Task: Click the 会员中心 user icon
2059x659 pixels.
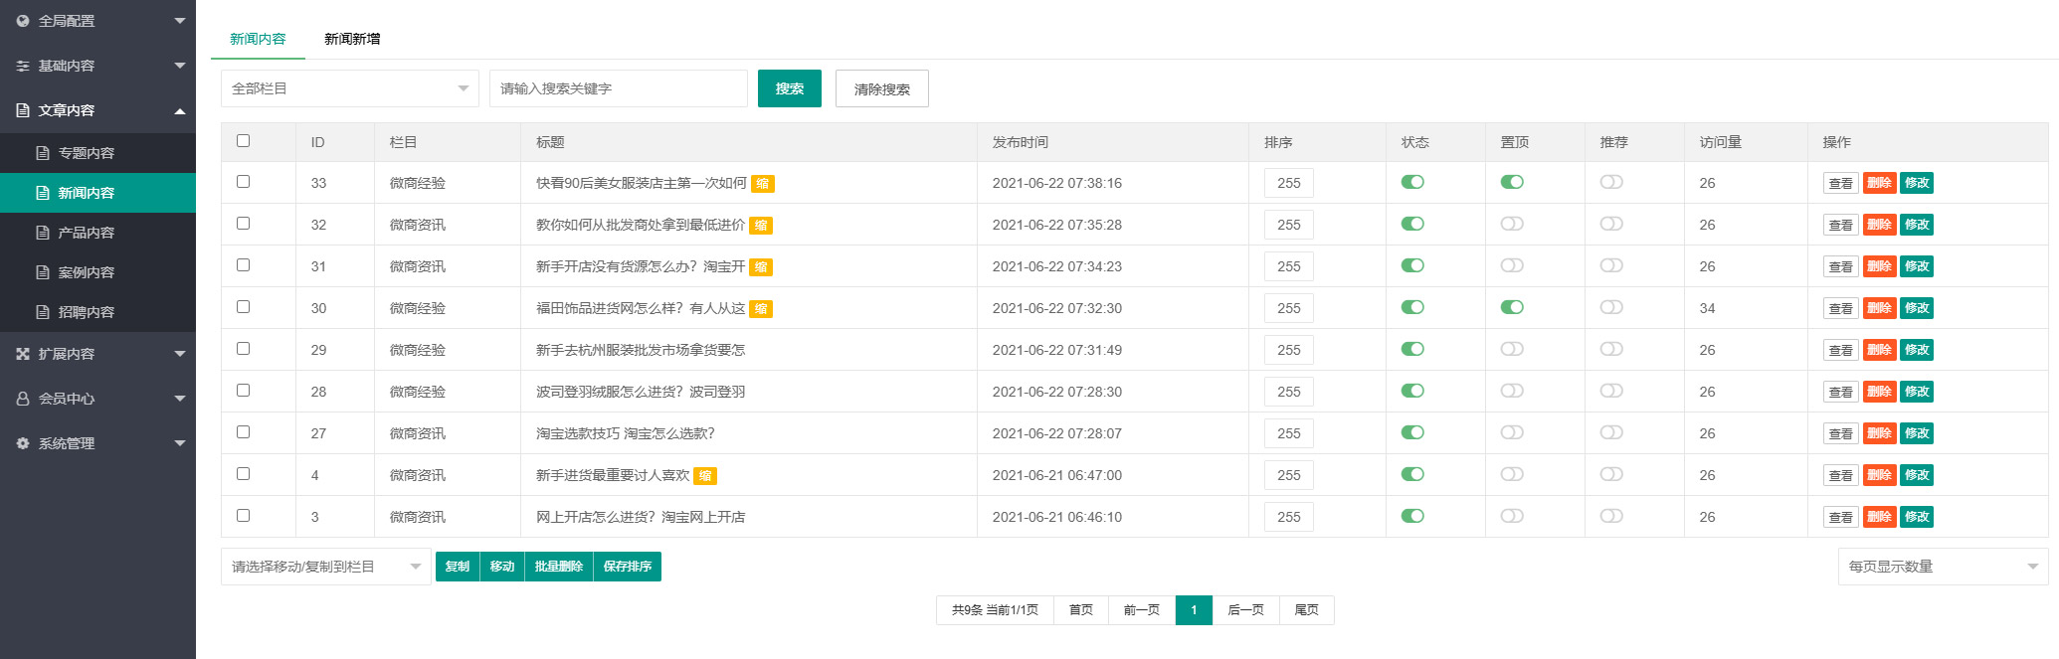Action: click(23, 399)
